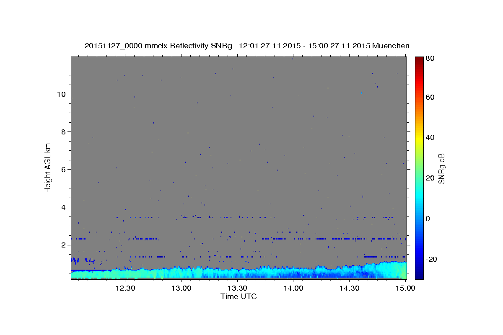
Task: Click the plot title "20151127_0000.mmclx Reflectivity SNRg"
Action: coord(158,46)
